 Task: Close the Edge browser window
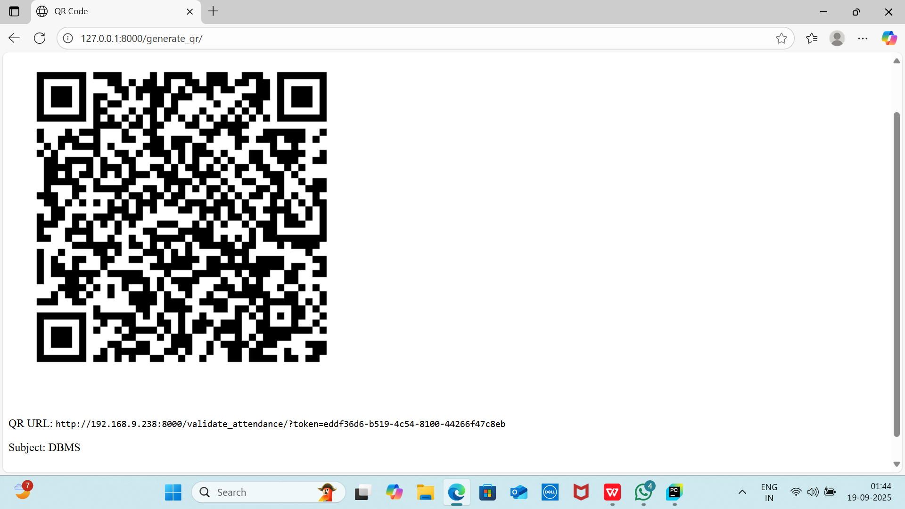889,11
